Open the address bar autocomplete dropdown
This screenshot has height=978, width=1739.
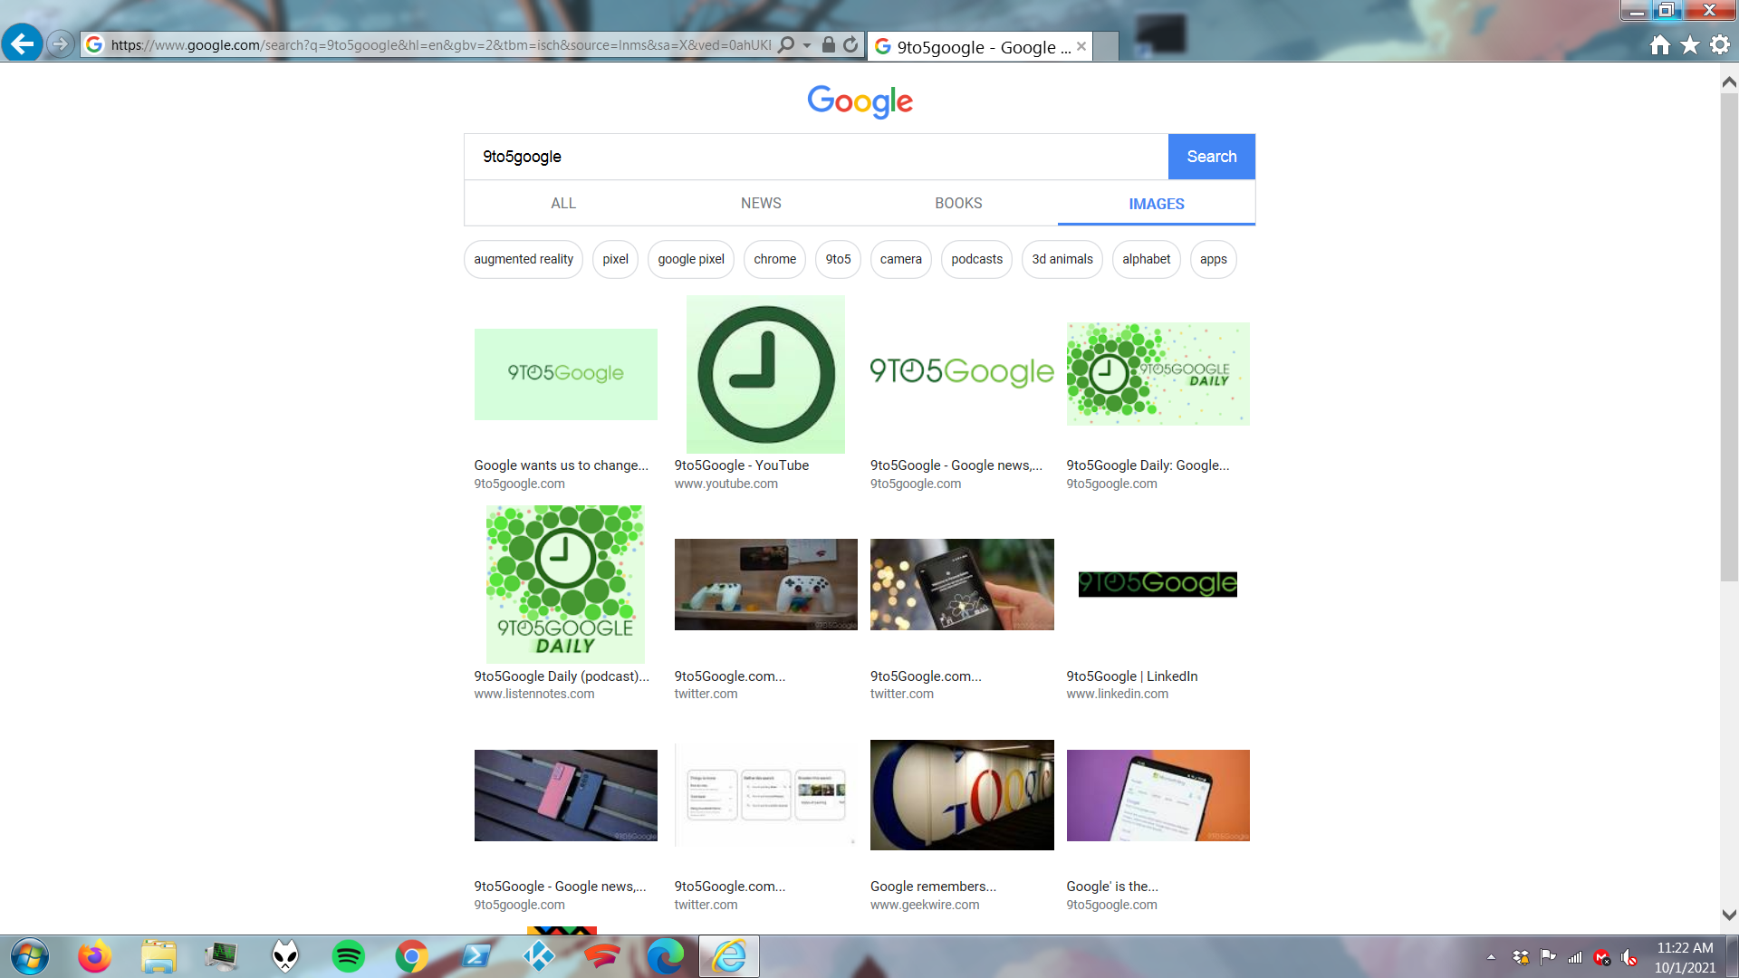pyautogui.click(x=804, y=44)
